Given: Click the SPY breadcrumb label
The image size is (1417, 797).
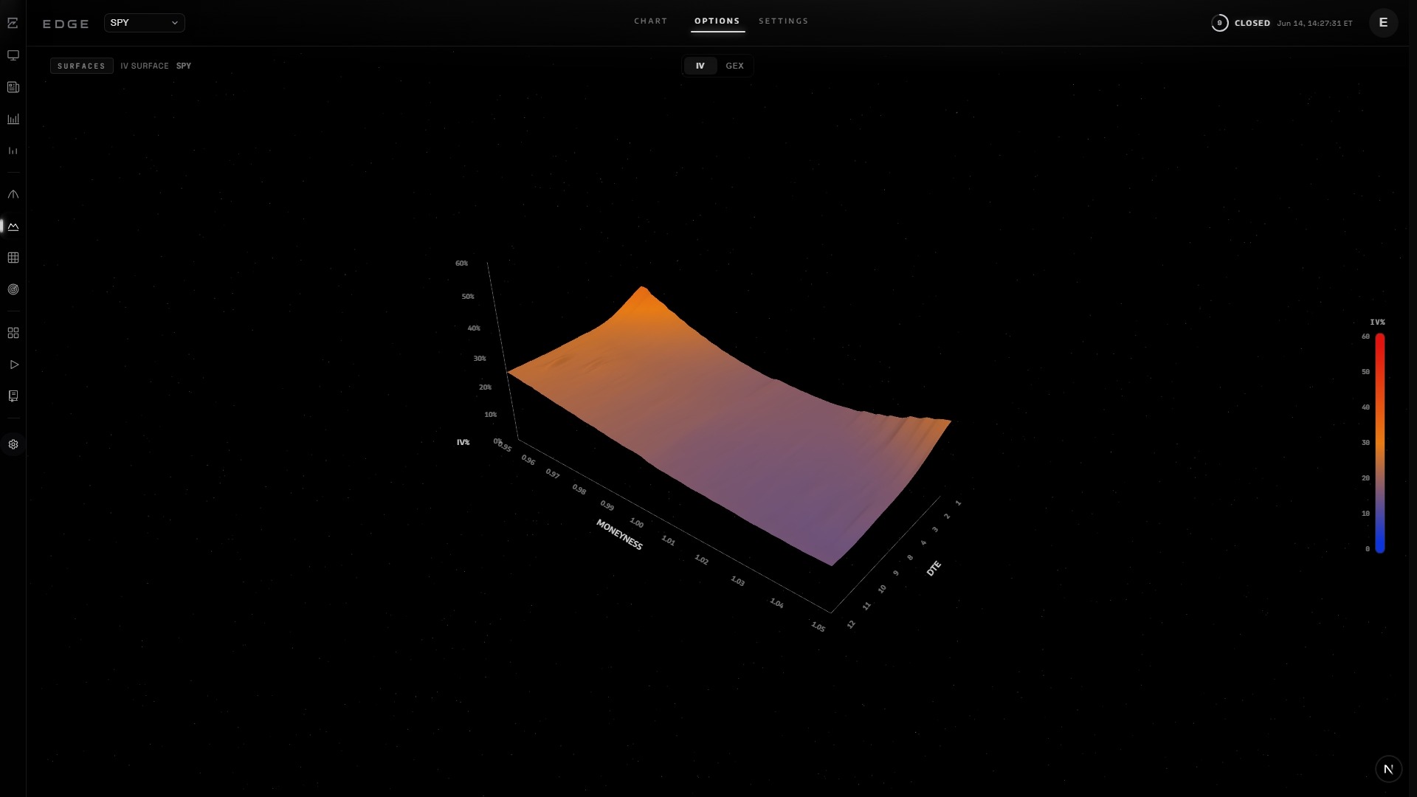Looking at the screenshot, I should pyautogui.click(x=184, y=66).
